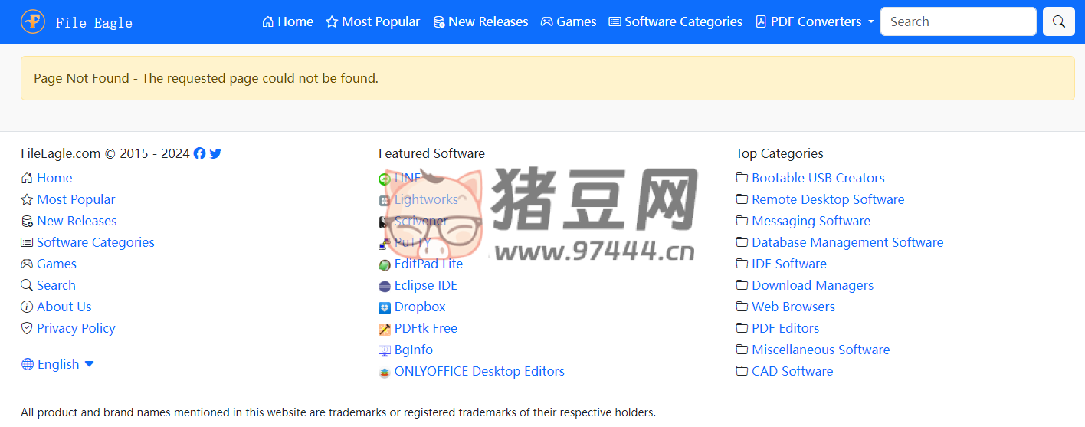Open Software Categories in top navbar
This screenshot has width=1085, height=427.
click(x=675, y=21)
